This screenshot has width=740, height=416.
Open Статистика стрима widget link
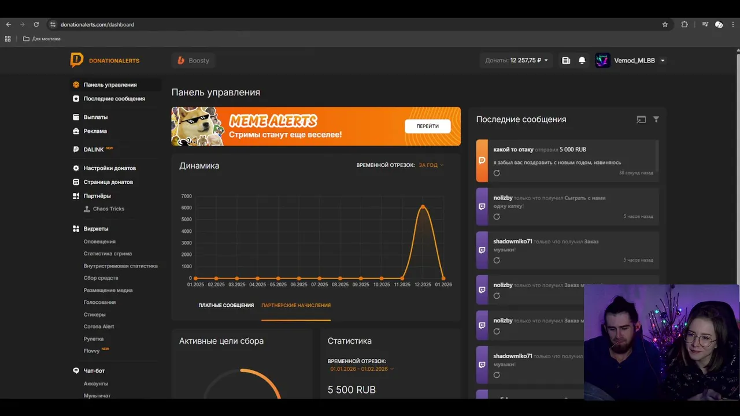pyautogui.click(x=108, y=254)
